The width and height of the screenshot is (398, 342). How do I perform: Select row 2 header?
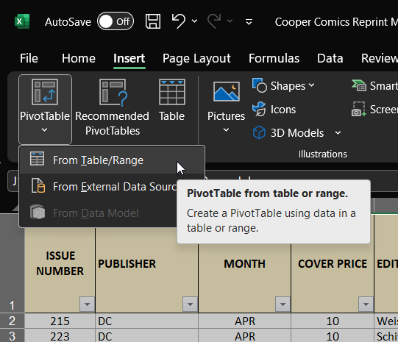[x=12, y=321]
